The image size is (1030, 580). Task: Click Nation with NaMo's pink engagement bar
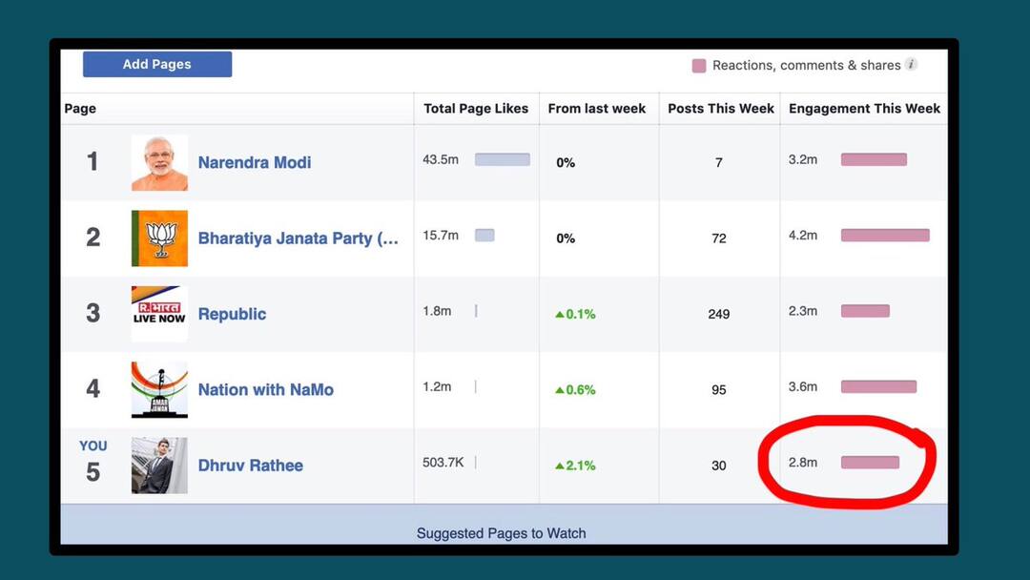(x=878, y=387)
